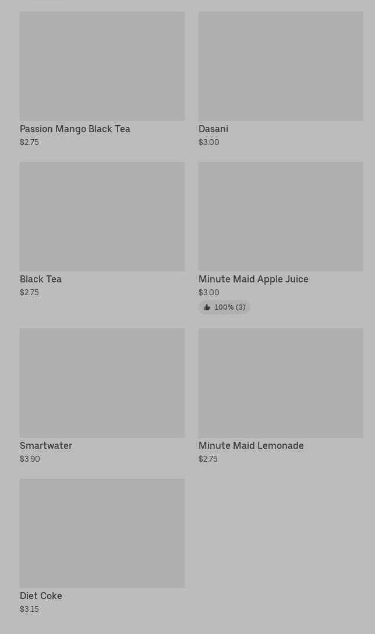Click the $3.00 Dasani price
This screenshot has width=375, height=634.
point(208,142)
